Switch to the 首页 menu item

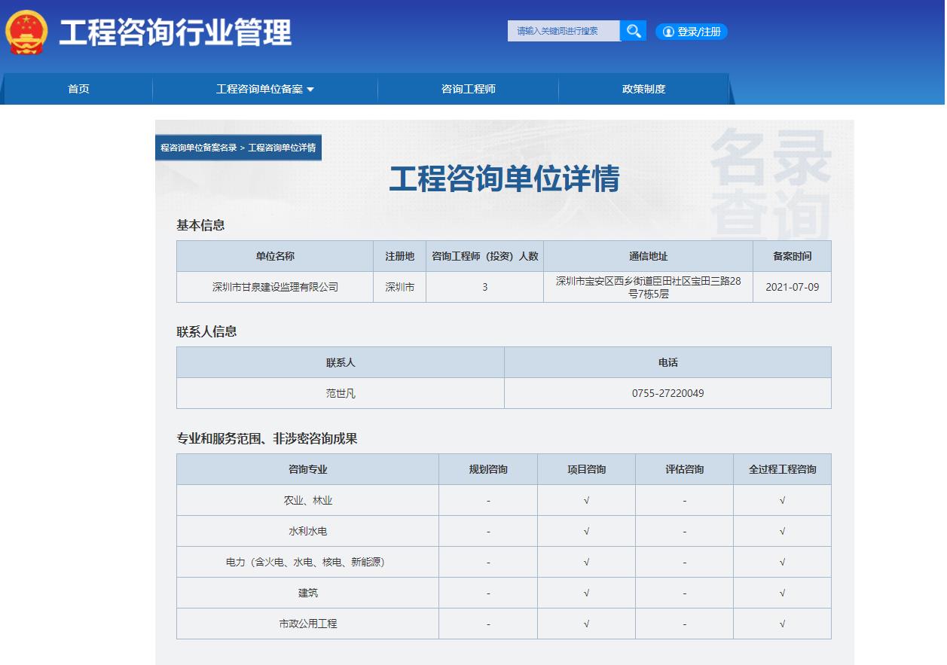coord(78,89)
